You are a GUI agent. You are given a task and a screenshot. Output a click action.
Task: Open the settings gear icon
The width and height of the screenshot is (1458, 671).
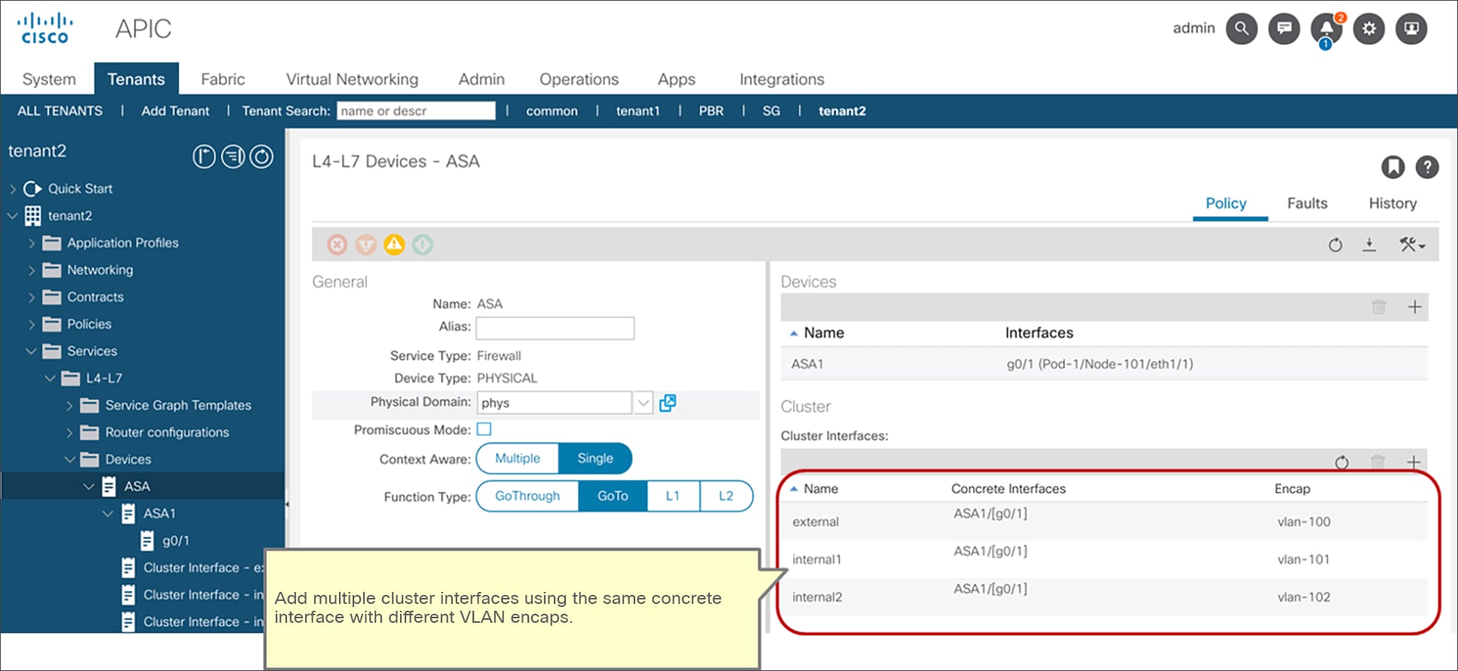[x=1369, y=29]
